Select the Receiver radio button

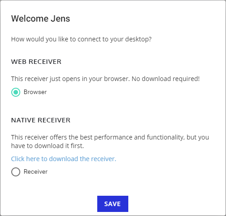pyautogui.click(x=16, y=172)
